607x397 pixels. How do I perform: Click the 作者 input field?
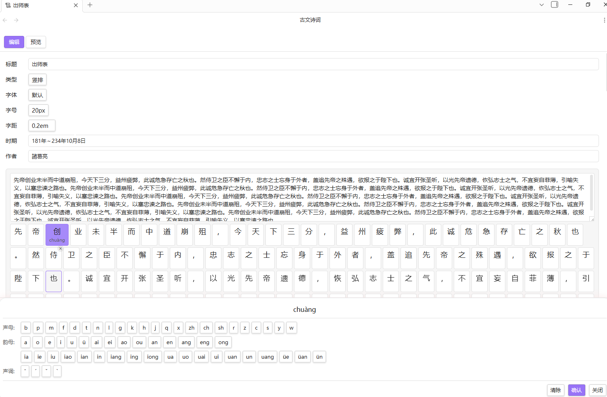pos(313,156)
